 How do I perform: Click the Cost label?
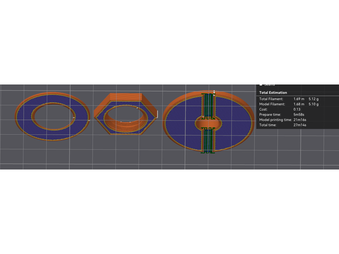point(263,109)
